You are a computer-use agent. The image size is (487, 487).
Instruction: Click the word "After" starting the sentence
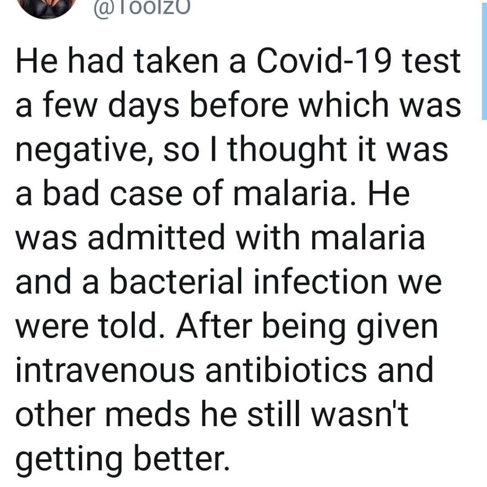click(x=214, y=327)
